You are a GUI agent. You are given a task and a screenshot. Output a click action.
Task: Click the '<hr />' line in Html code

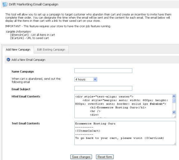[x=95, y=111]
